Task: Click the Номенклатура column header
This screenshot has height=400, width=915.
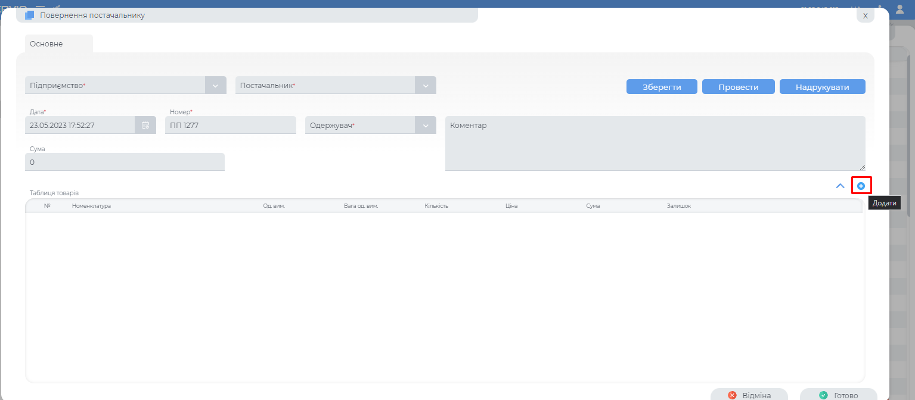Action: [91, 206]
